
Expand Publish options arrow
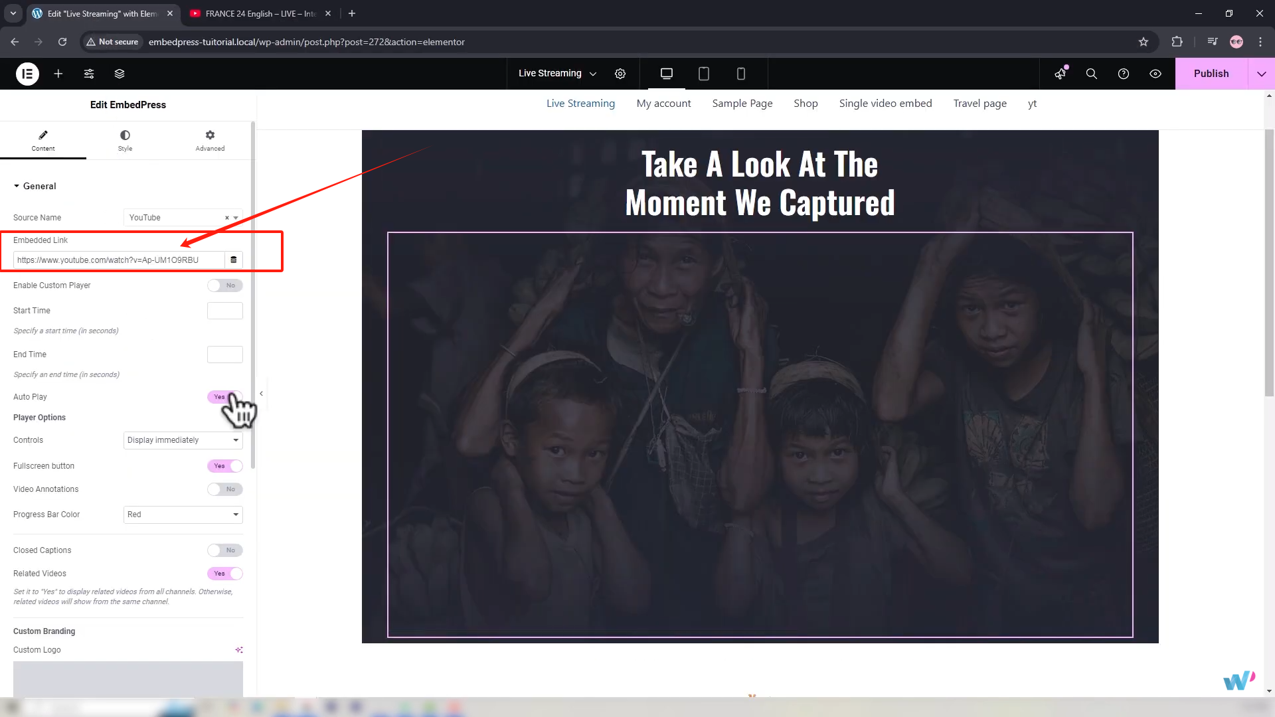[x=1261, y=74]
